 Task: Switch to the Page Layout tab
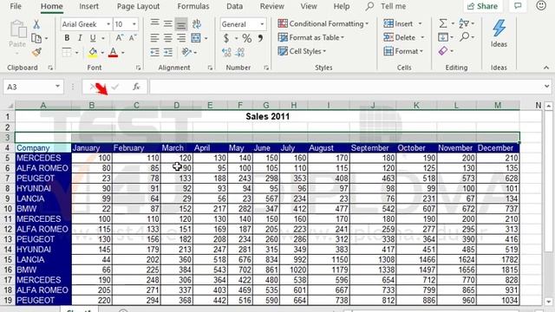(139, 6)
